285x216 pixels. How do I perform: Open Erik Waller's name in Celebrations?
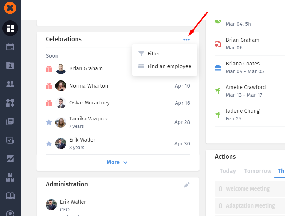82,140
